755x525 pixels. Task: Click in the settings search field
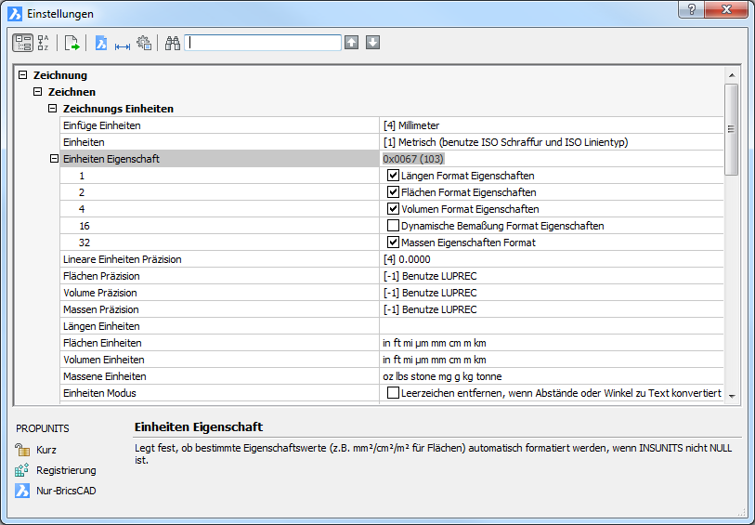point(263,43)
